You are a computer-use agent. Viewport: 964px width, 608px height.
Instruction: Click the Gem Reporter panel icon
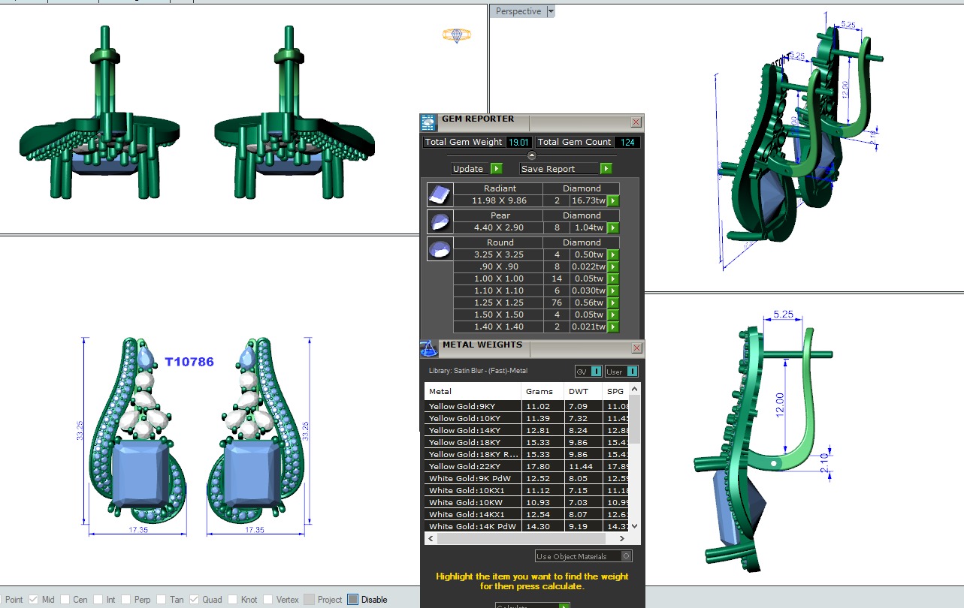(428, 122)
